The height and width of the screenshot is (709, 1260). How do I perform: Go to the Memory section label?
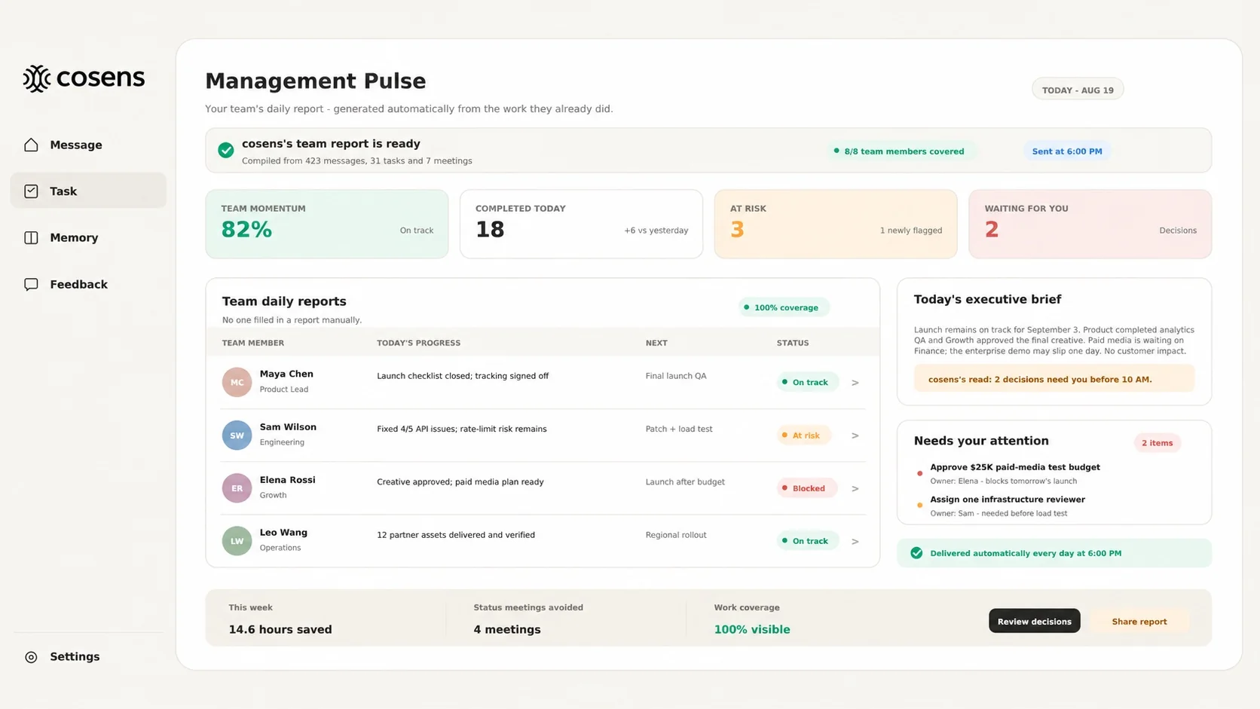[74, 238]
